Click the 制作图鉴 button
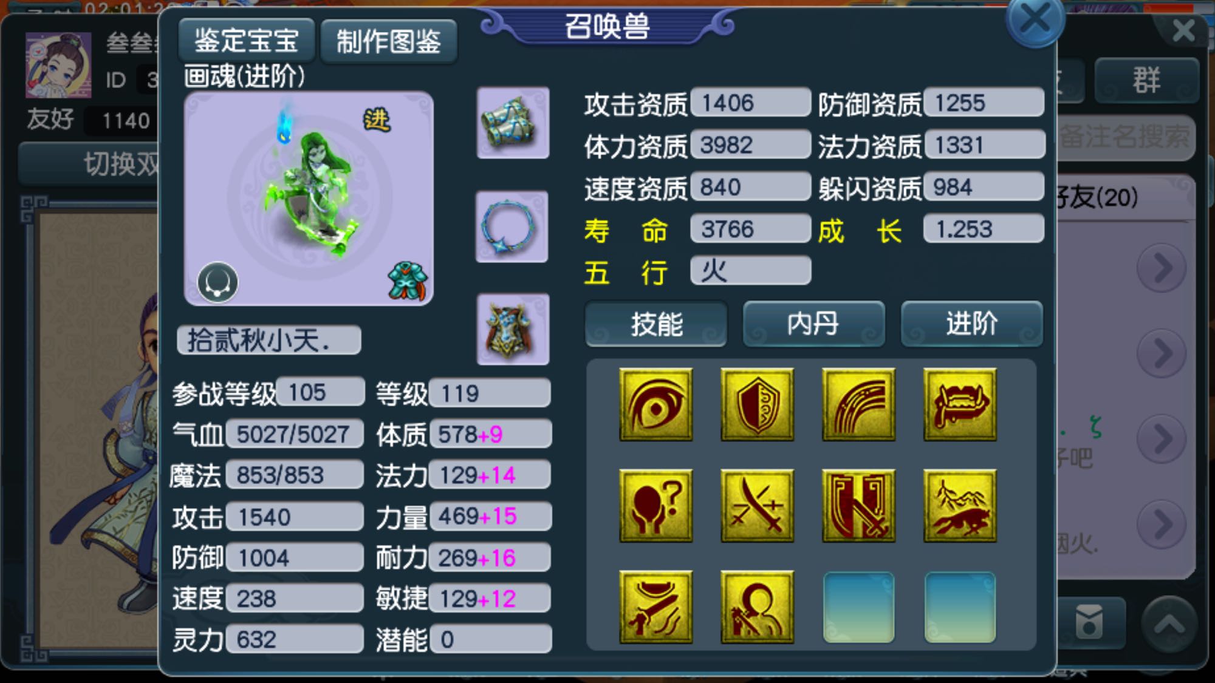This screenshot has height=683, width=1215. (x=389, y=41)
